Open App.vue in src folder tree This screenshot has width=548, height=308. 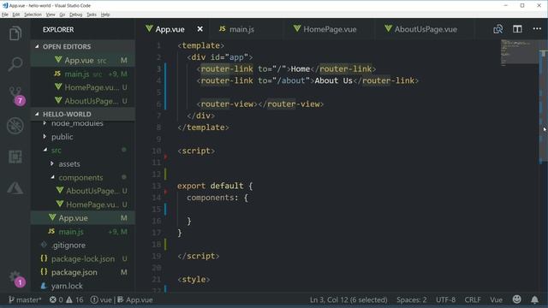pyautogui.click(x=83, y=218)
